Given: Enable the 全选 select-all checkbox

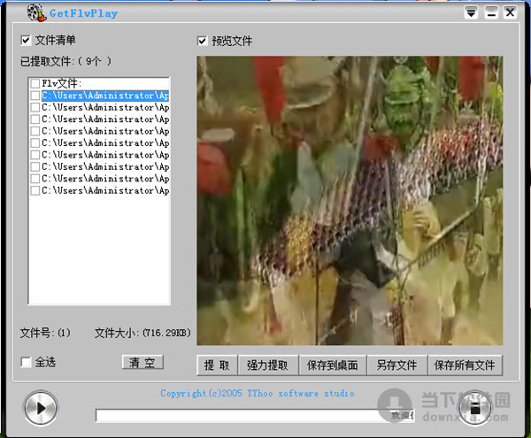Looking at the screenshot, I should (x=26, y=362).
